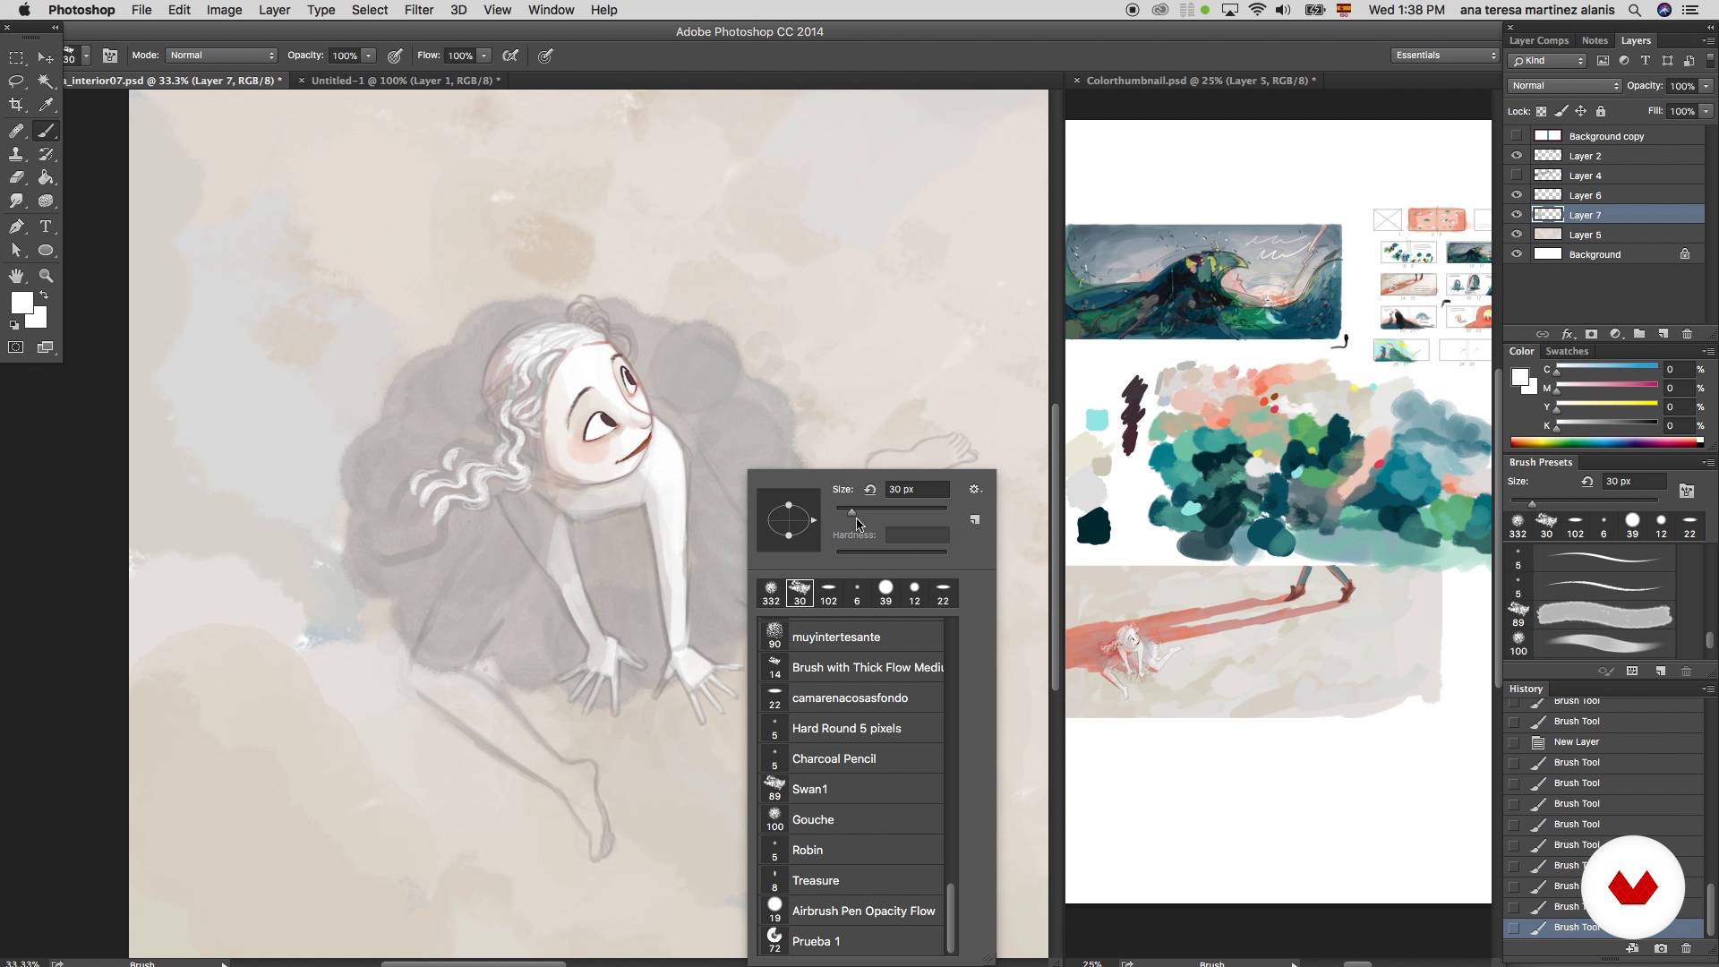The height and width of the screenshot is (967, 1719).
Task: Enable airbrush build-up icon in options bar
Action: click(x=510, y=56)
